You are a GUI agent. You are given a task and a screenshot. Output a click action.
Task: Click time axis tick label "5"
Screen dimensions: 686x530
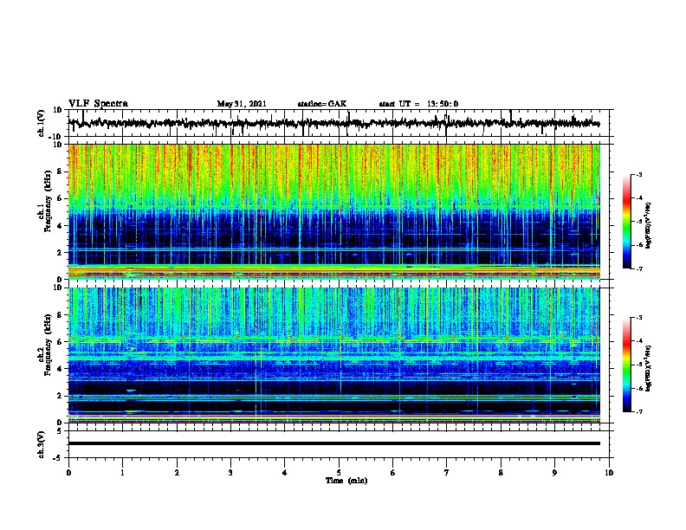click(339, 473)
